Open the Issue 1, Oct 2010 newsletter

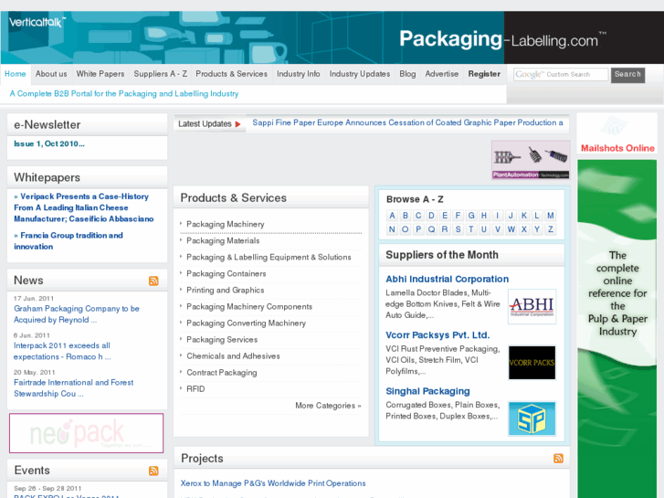(49, 144)
